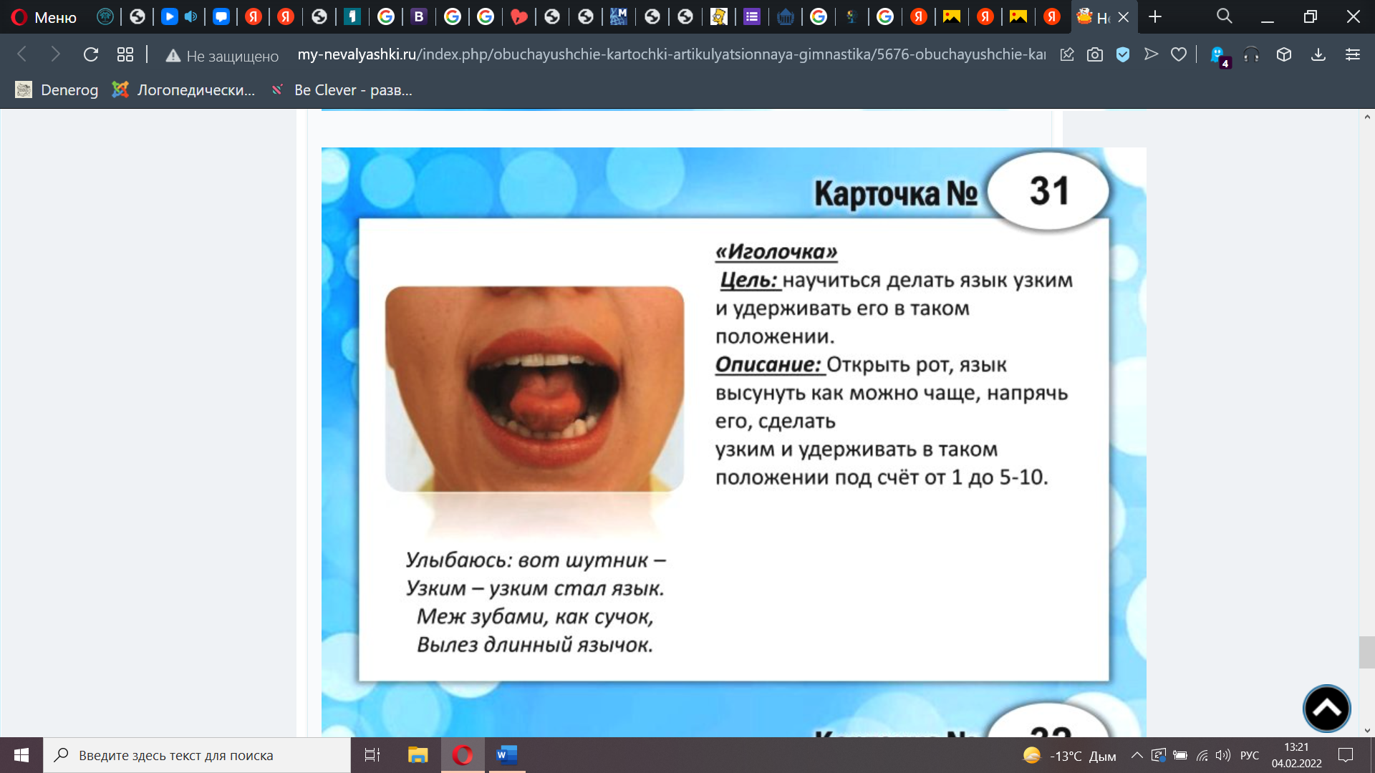Add page to bookmarks with the heart icon
The image size is (1375, 773).
pyautogui.click(x=1179, y=54)
